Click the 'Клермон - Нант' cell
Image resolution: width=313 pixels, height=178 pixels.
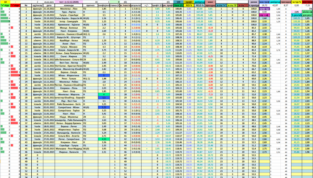(x=69, y=142)
